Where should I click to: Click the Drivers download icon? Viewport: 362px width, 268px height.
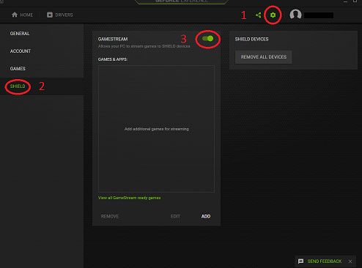[50, 15]
